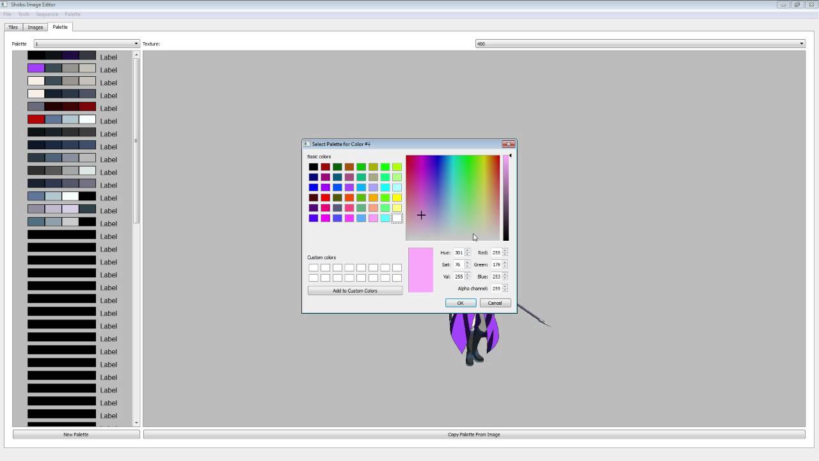Viewport: 819px width, 461px height.
Task: Click the palette list scrollbar up arrow
Action: (136, 54)
